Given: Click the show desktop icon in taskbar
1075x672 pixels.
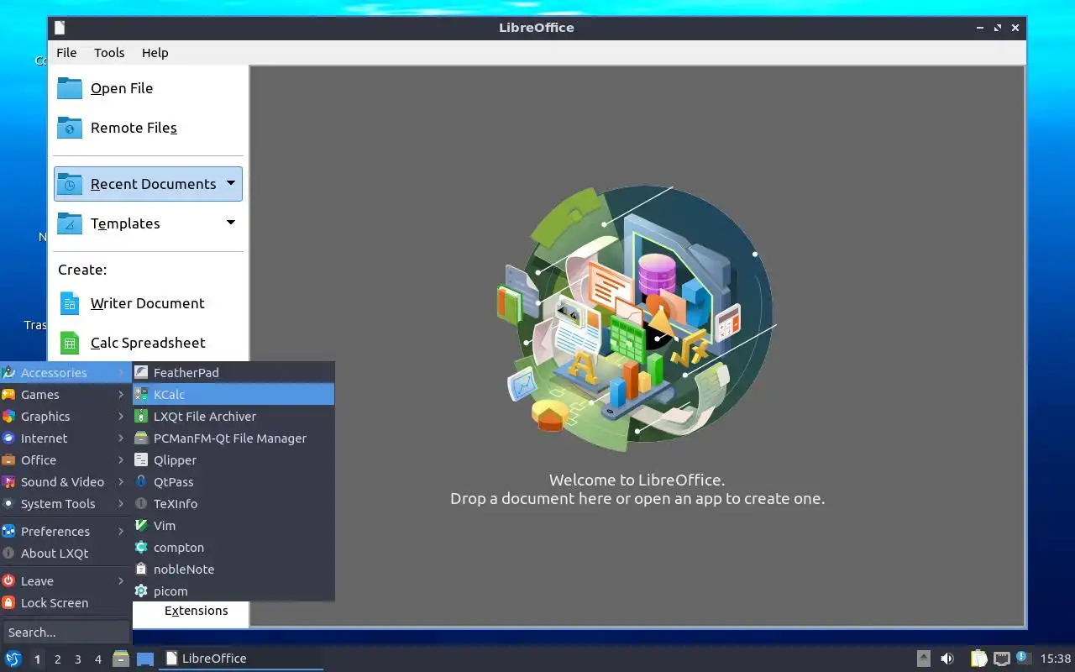Looking at the screenshot, I should 145,659.
